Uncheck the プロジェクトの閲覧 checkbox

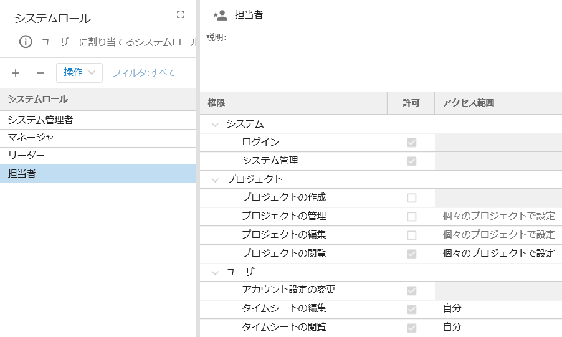coord(411,254)
